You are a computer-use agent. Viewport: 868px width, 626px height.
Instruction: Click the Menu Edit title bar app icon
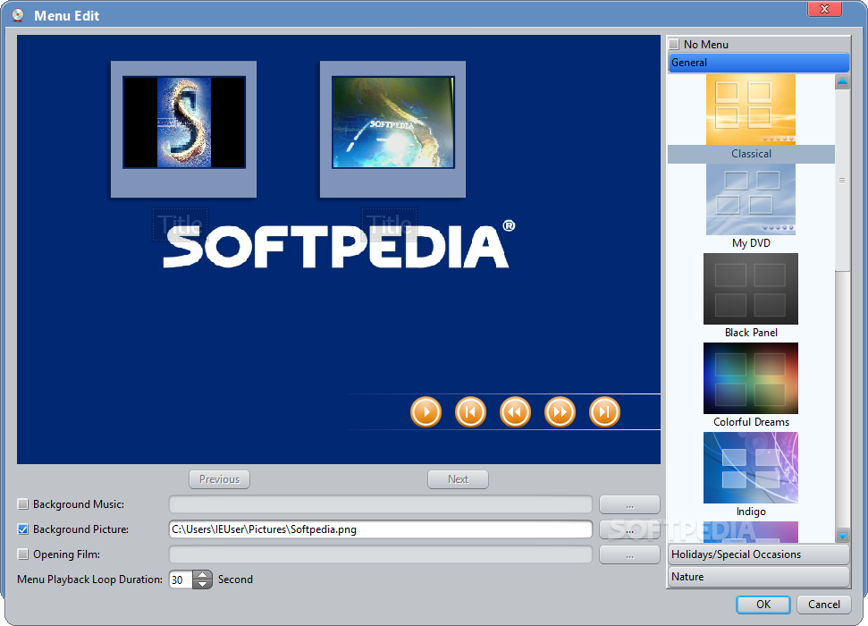click(x=18, y=15)
